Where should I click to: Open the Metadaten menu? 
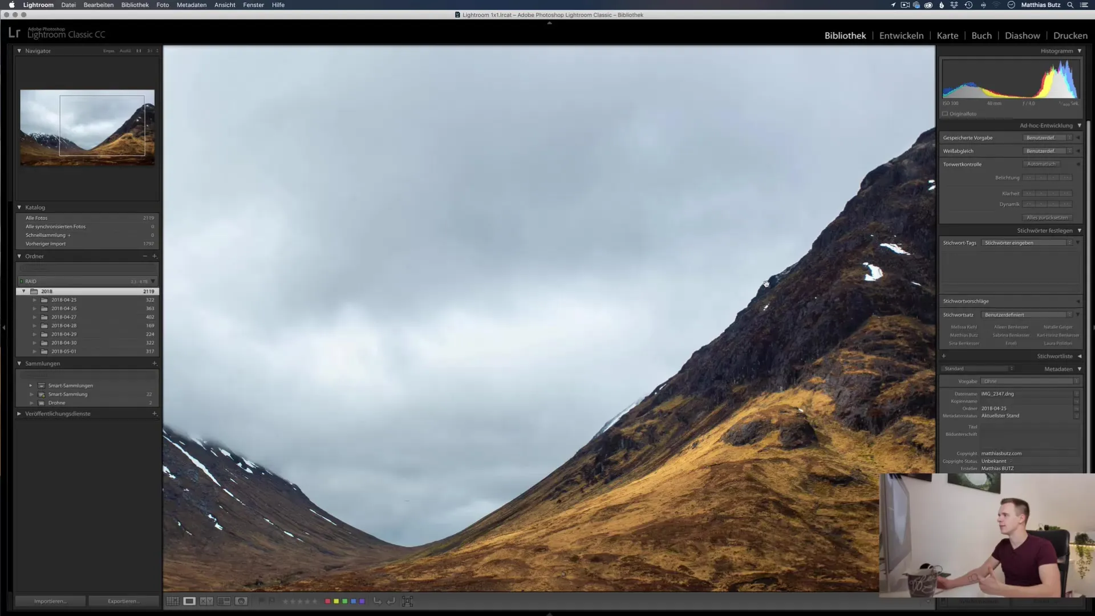[x=192, y=5]
